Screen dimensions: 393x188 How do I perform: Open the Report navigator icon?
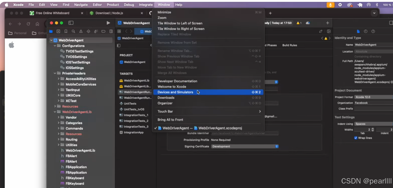(x=111, y=31)
